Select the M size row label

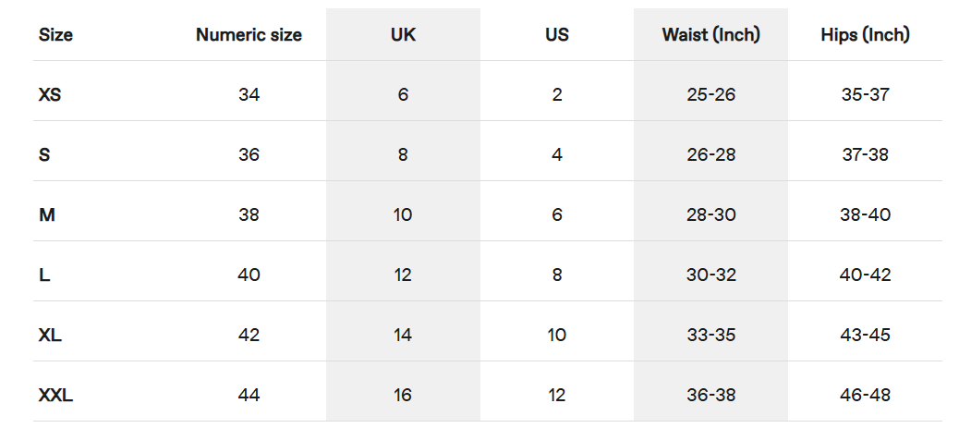click(x=46, y=214)
